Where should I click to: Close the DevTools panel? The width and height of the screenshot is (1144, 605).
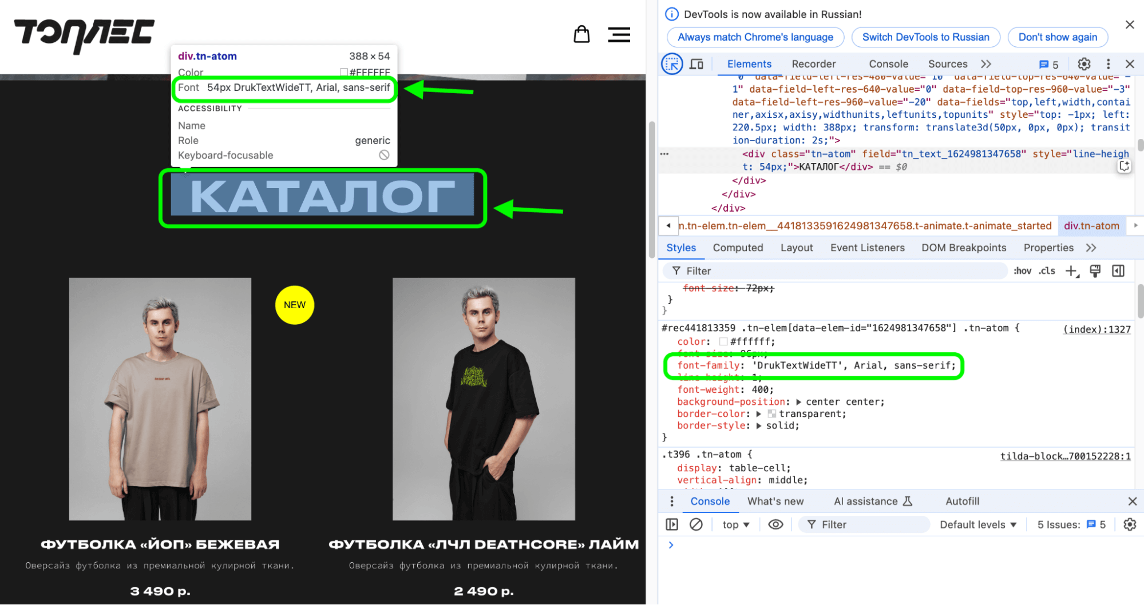point(1130,64)
